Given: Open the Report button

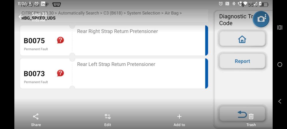Looking at the screenshot, I should (x=242, y=61).
